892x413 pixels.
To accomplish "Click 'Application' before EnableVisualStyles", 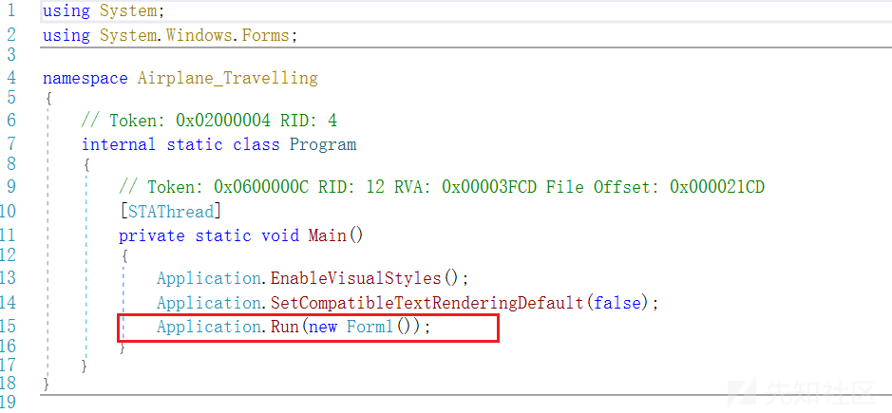I will 208,278.
